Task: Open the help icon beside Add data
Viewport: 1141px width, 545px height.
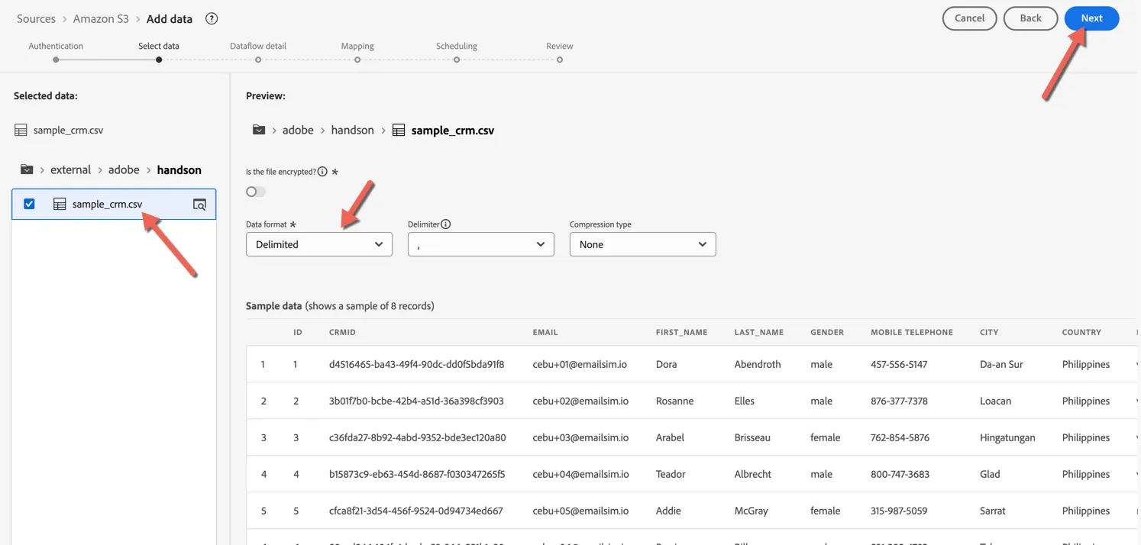Action: 212,18
